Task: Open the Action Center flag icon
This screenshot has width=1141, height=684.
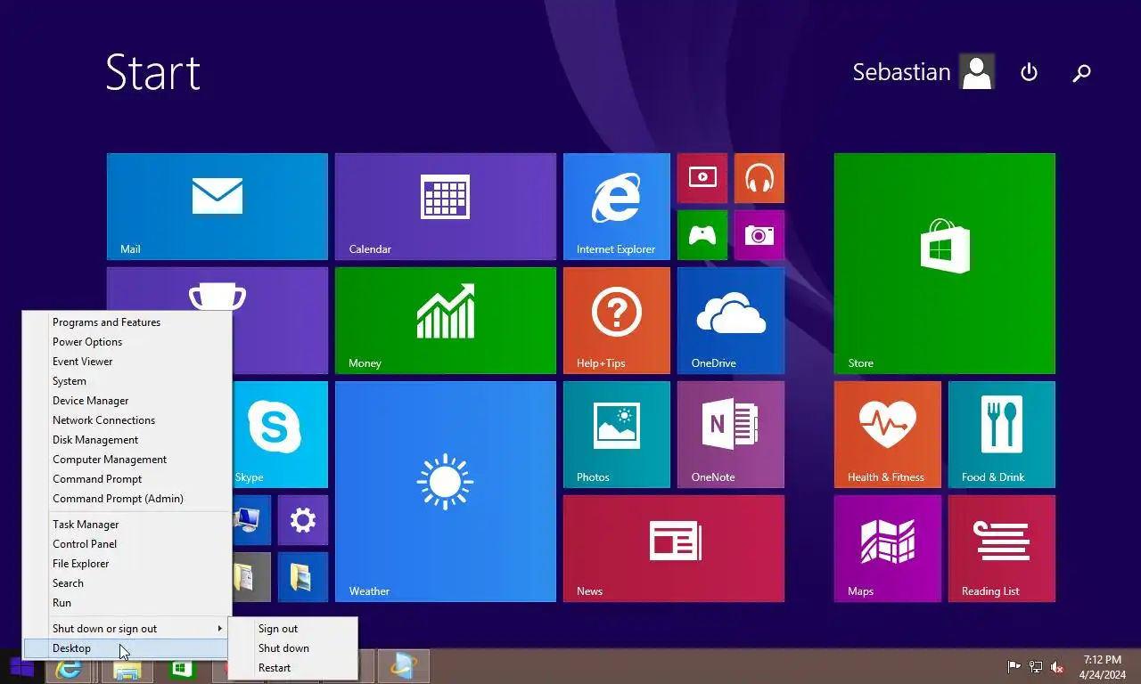Action: point(1014,667)
